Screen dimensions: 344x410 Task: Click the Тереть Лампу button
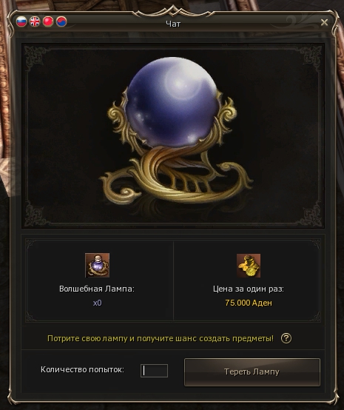click(252, 372)
